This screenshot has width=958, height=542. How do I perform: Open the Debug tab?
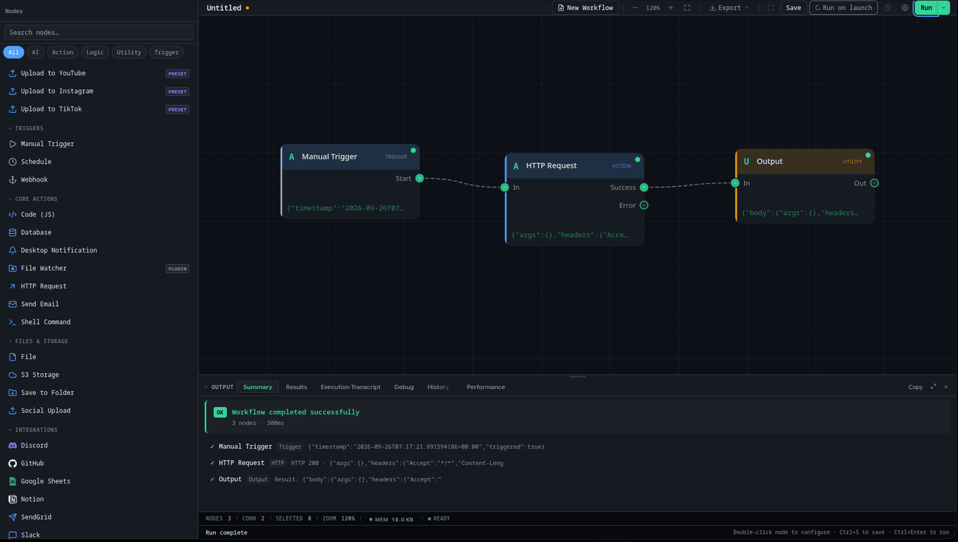point(404,387)
